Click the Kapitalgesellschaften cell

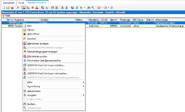170,23
